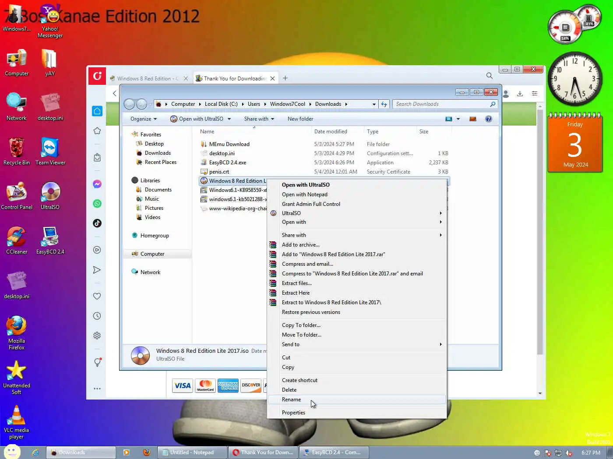
Task: Select Delete from context menu
Action: click(x=357, y=390)
